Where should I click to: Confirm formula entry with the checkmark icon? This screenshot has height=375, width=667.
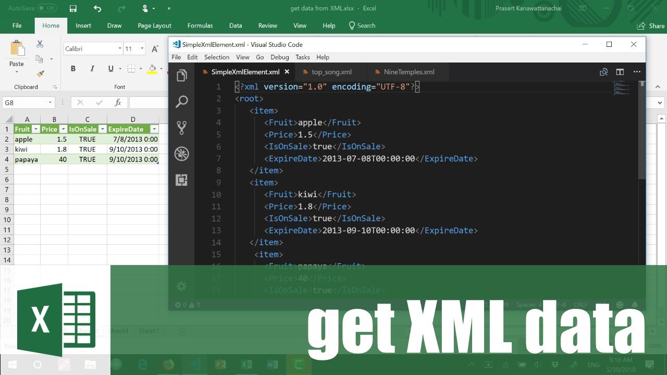[100, 103]
